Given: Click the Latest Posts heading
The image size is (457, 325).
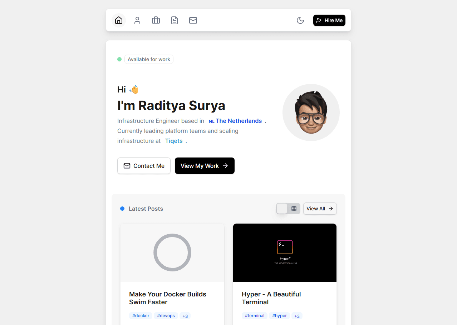Looking at the screenshot, I should [146, 209].
